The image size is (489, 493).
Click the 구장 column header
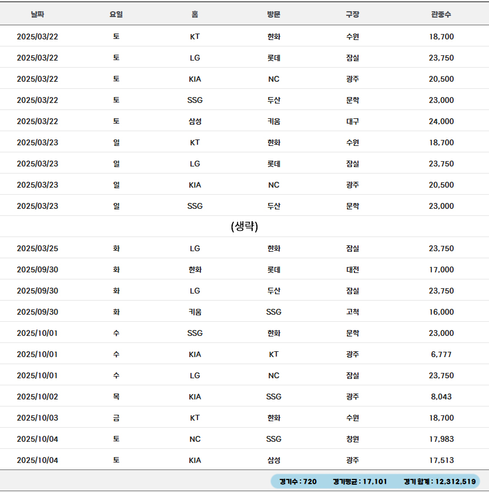353,14
